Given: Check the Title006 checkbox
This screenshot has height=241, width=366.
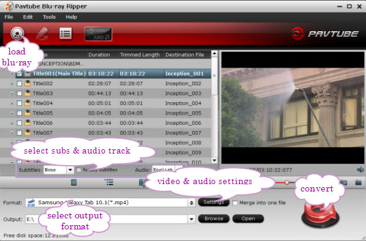Looking at the screenshot, I should point(20,123).
